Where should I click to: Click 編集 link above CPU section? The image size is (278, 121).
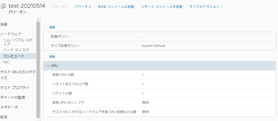point(52,57)
